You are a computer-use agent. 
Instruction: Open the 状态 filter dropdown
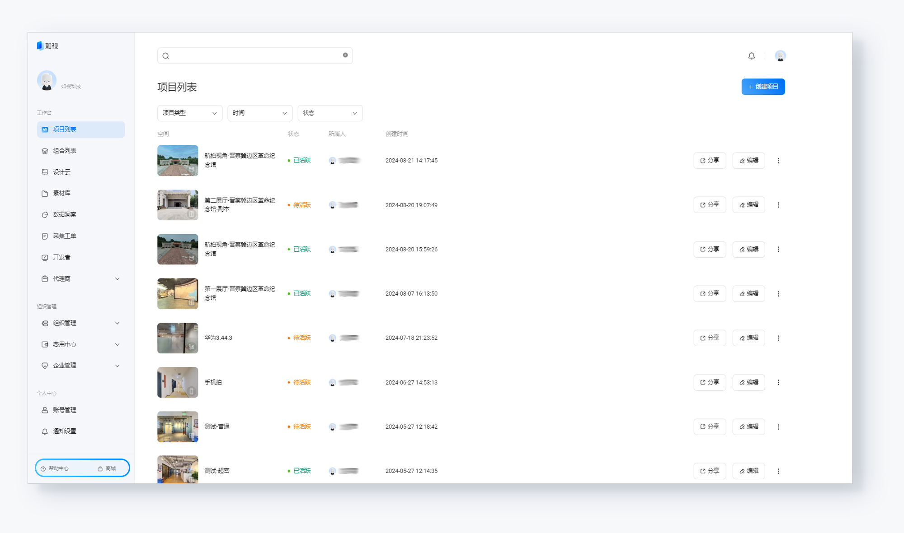pos(330,113)
